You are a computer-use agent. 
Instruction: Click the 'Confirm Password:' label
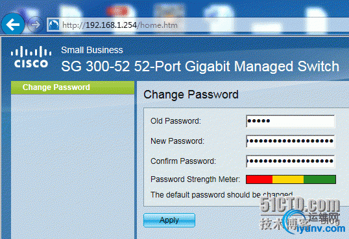pos(183,161)
